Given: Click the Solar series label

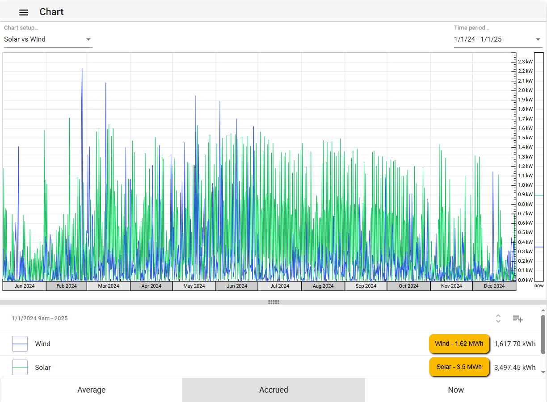Looking at the screenshot, I should (43, 368).
